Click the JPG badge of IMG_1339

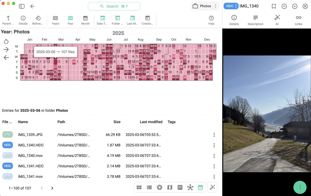pos(8,134)
